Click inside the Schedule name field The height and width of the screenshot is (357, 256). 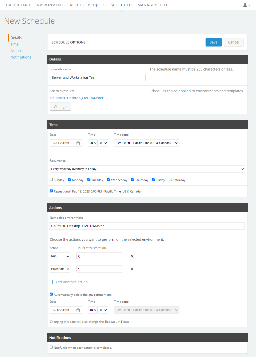(97, 77)
